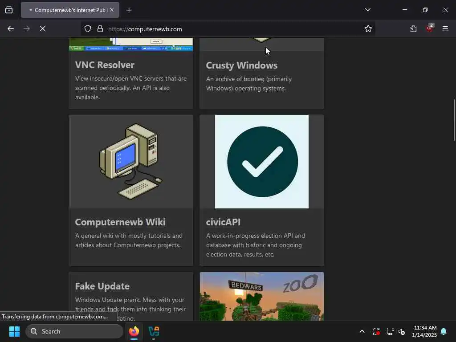Click the VNC Resolver description text
The height and width of the screenshot is (342, 456).
[x=131, y=88]
